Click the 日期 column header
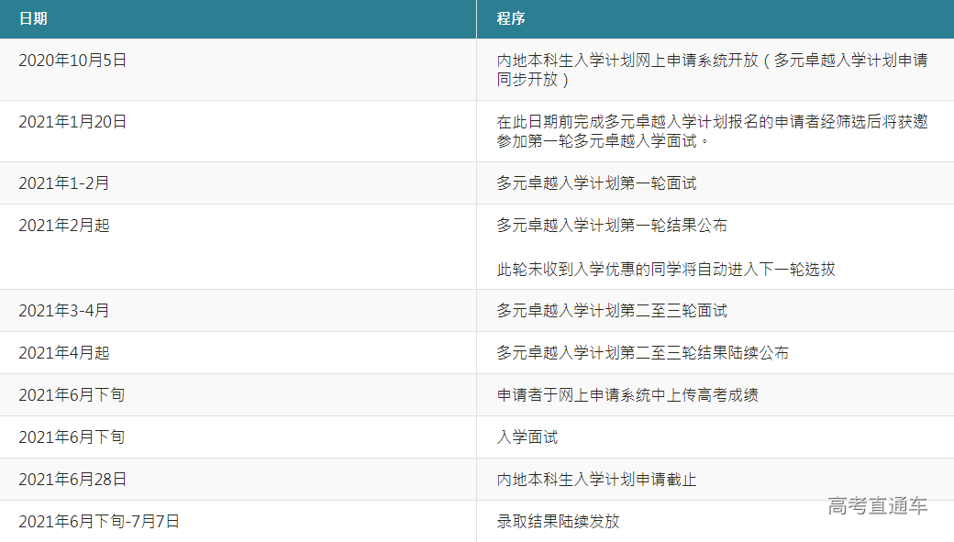 (x=33, y=18)
